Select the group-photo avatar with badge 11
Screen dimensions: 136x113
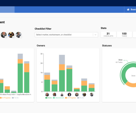[x=11, y=35]
